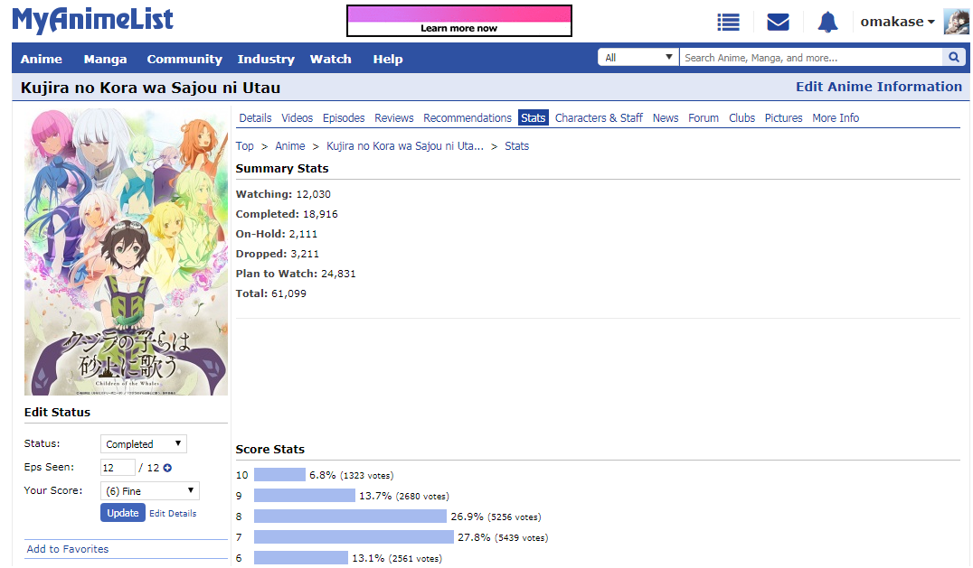The image size is (973, 568).
Task: Switch to the More Info tab
Action: [x=836, y=117]
